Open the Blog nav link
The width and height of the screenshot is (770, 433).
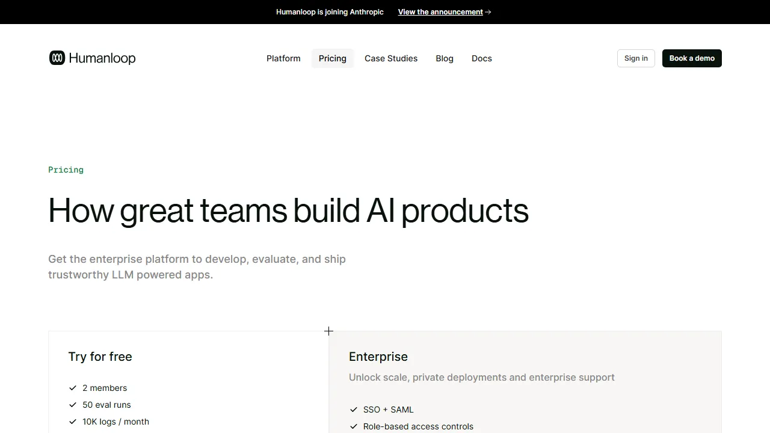coord(445,58)
